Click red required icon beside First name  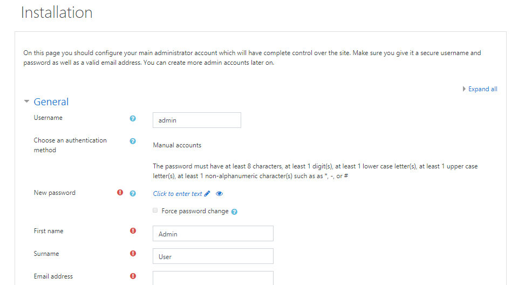click(x=133, y=231)
